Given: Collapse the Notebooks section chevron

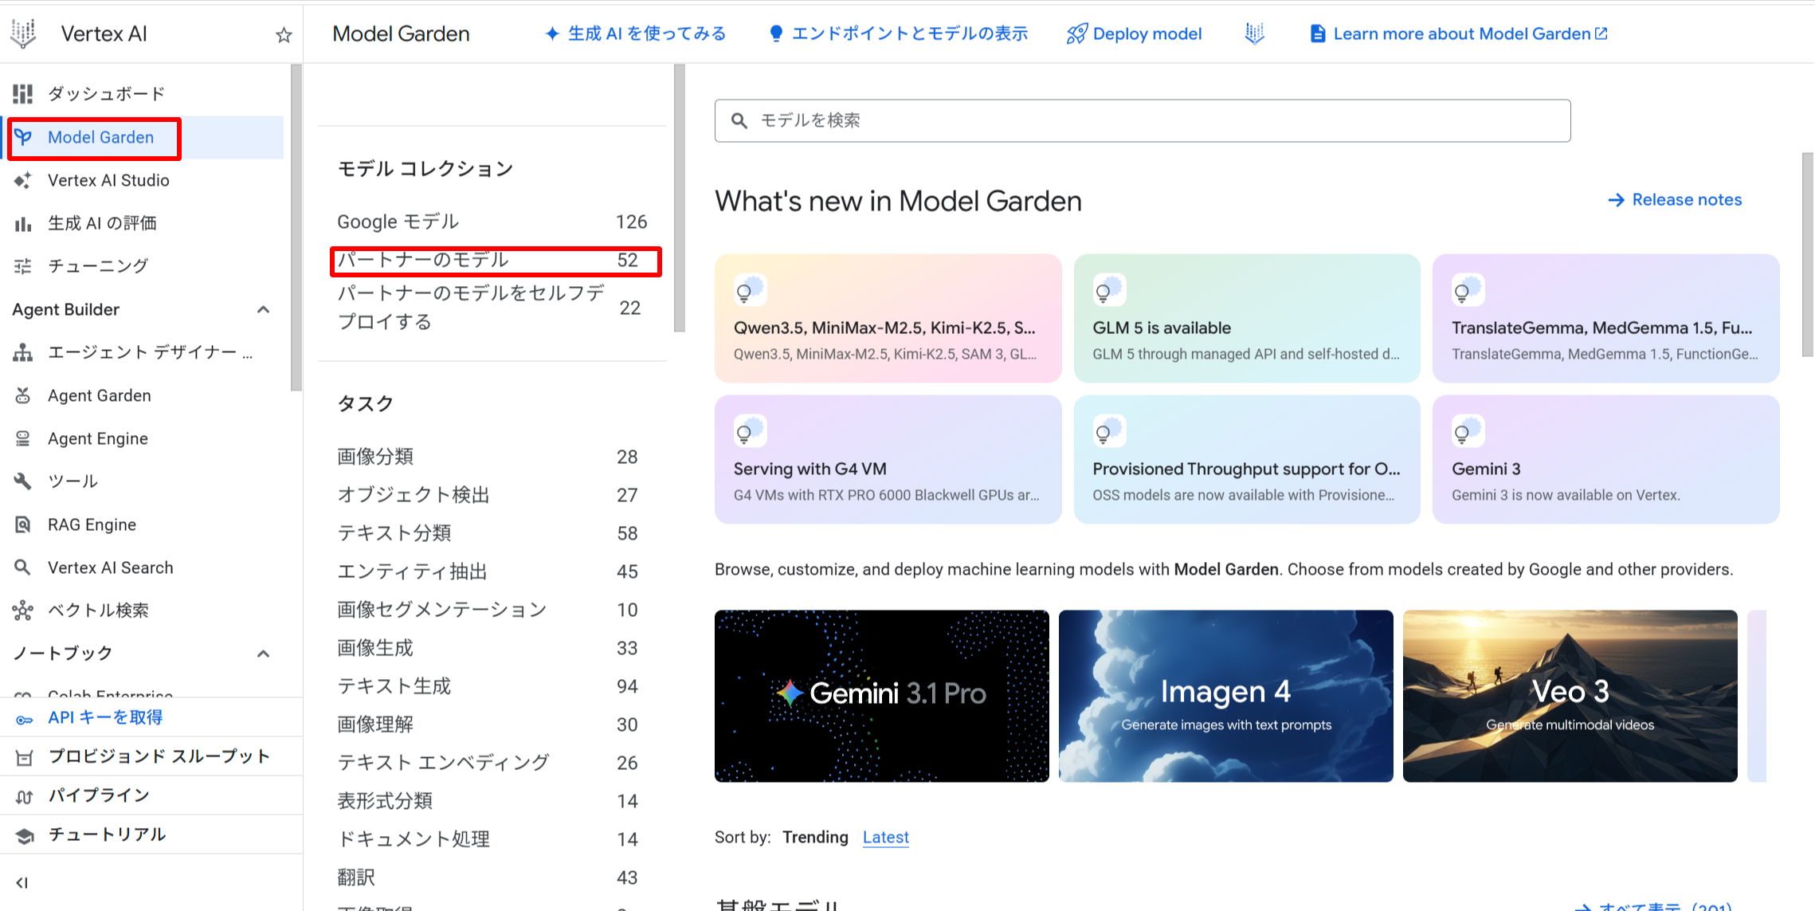Looking at the screenshot, I should (x=263, y=654).
